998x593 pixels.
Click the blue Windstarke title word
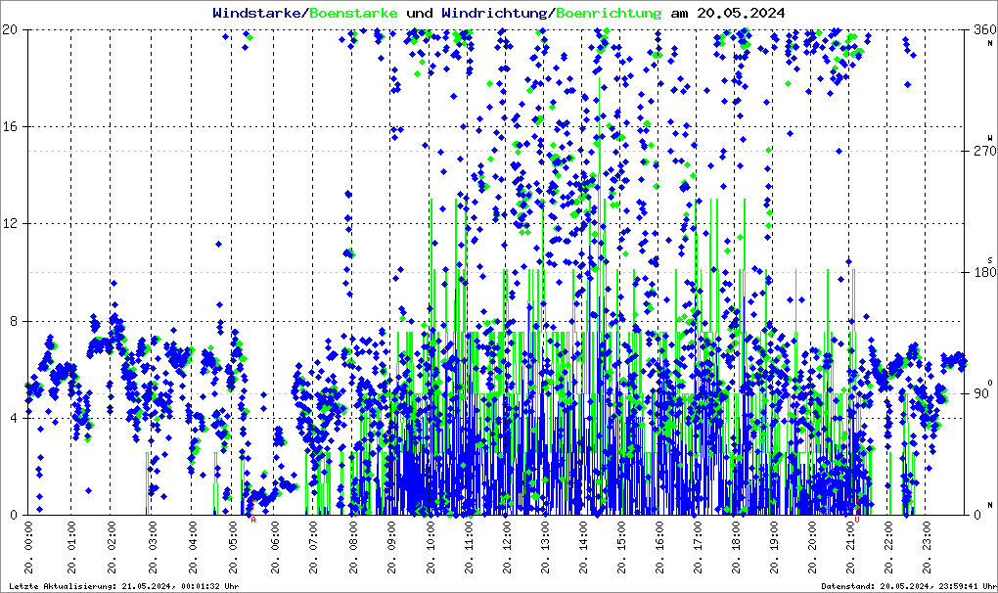[258, 13]
